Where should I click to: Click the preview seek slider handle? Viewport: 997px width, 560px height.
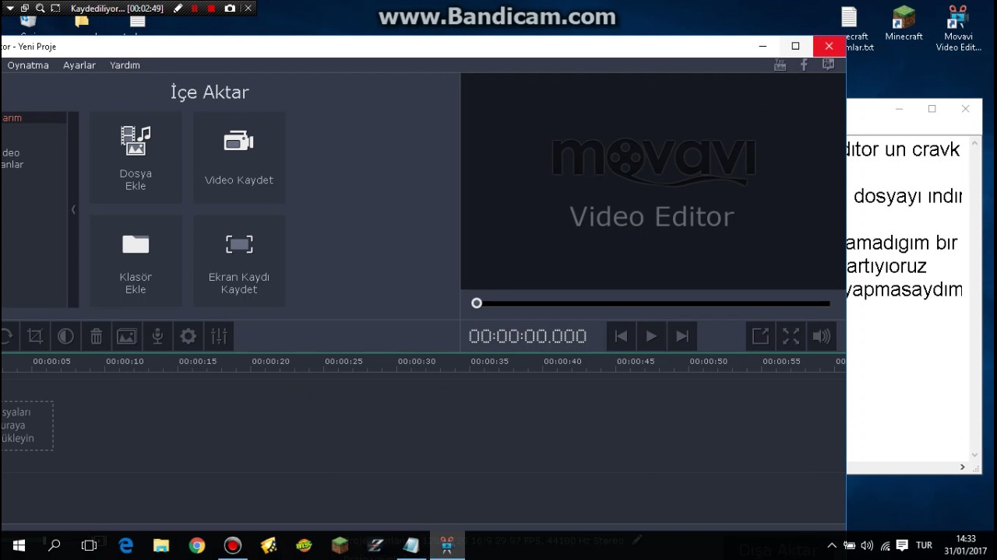(x=477, y=303)
